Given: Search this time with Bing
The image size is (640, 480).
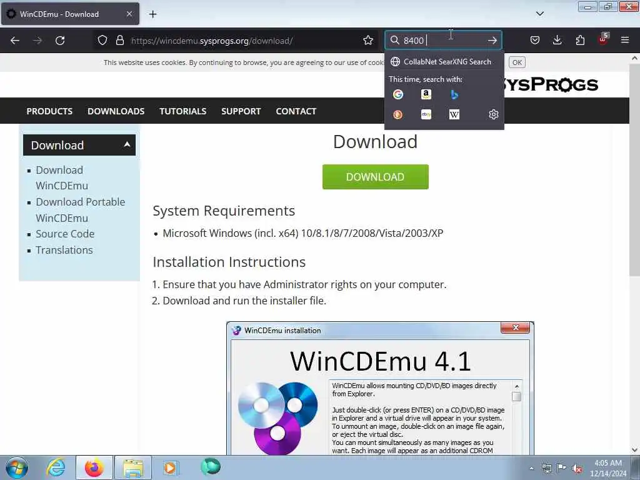Looking at the screenshot, I should coord(454,95).
